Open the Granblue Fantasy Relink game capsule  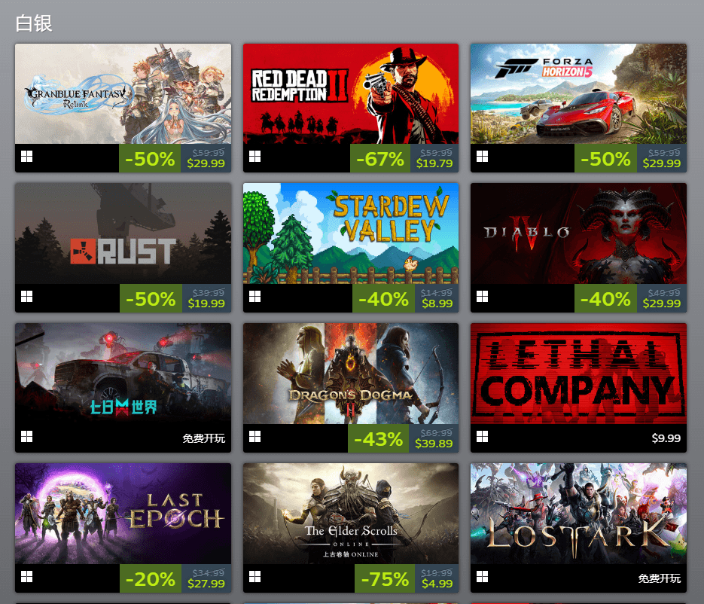point(123,94)
